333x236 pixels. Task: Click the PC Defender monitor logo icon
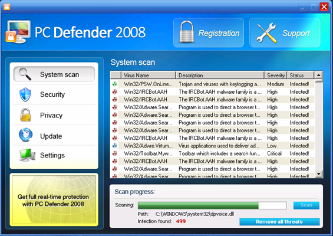[18, 32]
